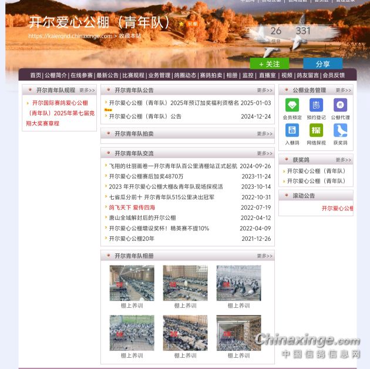Show 更多 in 公棚业务管理 panel
Screen dimensions: 370x369
344,90
